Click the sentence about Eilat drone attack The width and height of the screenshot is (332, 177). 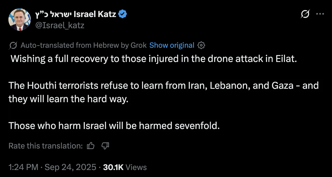(x=153, y=59)
